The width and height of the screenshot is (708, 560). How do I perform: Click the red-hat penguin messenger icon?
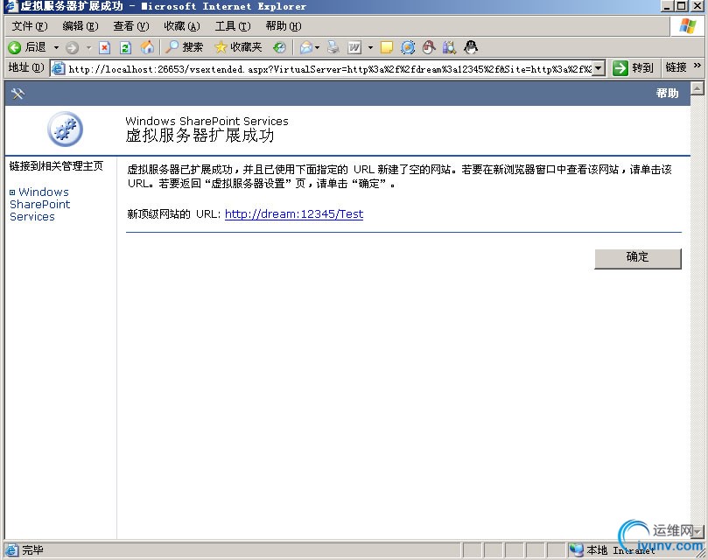point(429,47)
